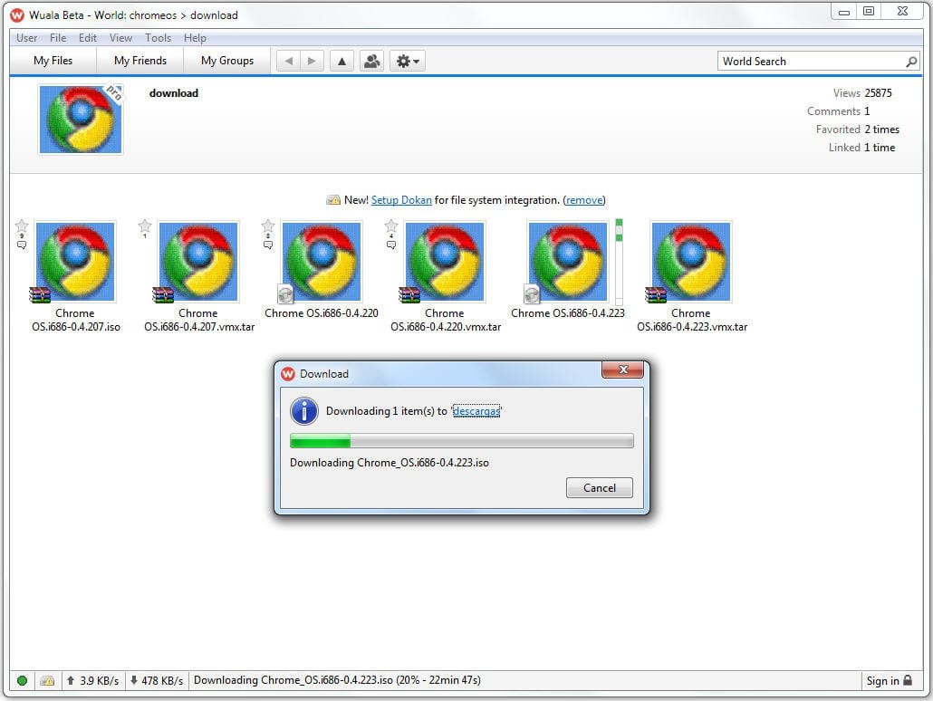The width and height of the screenshot is (933, 701).
Task: Click the download progress bar in the dialog
Action: 461,441
